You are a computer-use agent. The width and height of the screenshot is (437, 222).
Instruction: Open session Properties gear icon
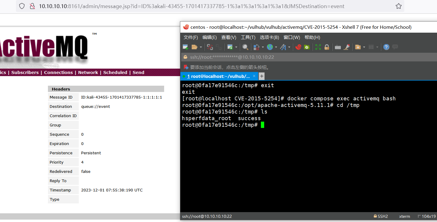pos(230,47)
